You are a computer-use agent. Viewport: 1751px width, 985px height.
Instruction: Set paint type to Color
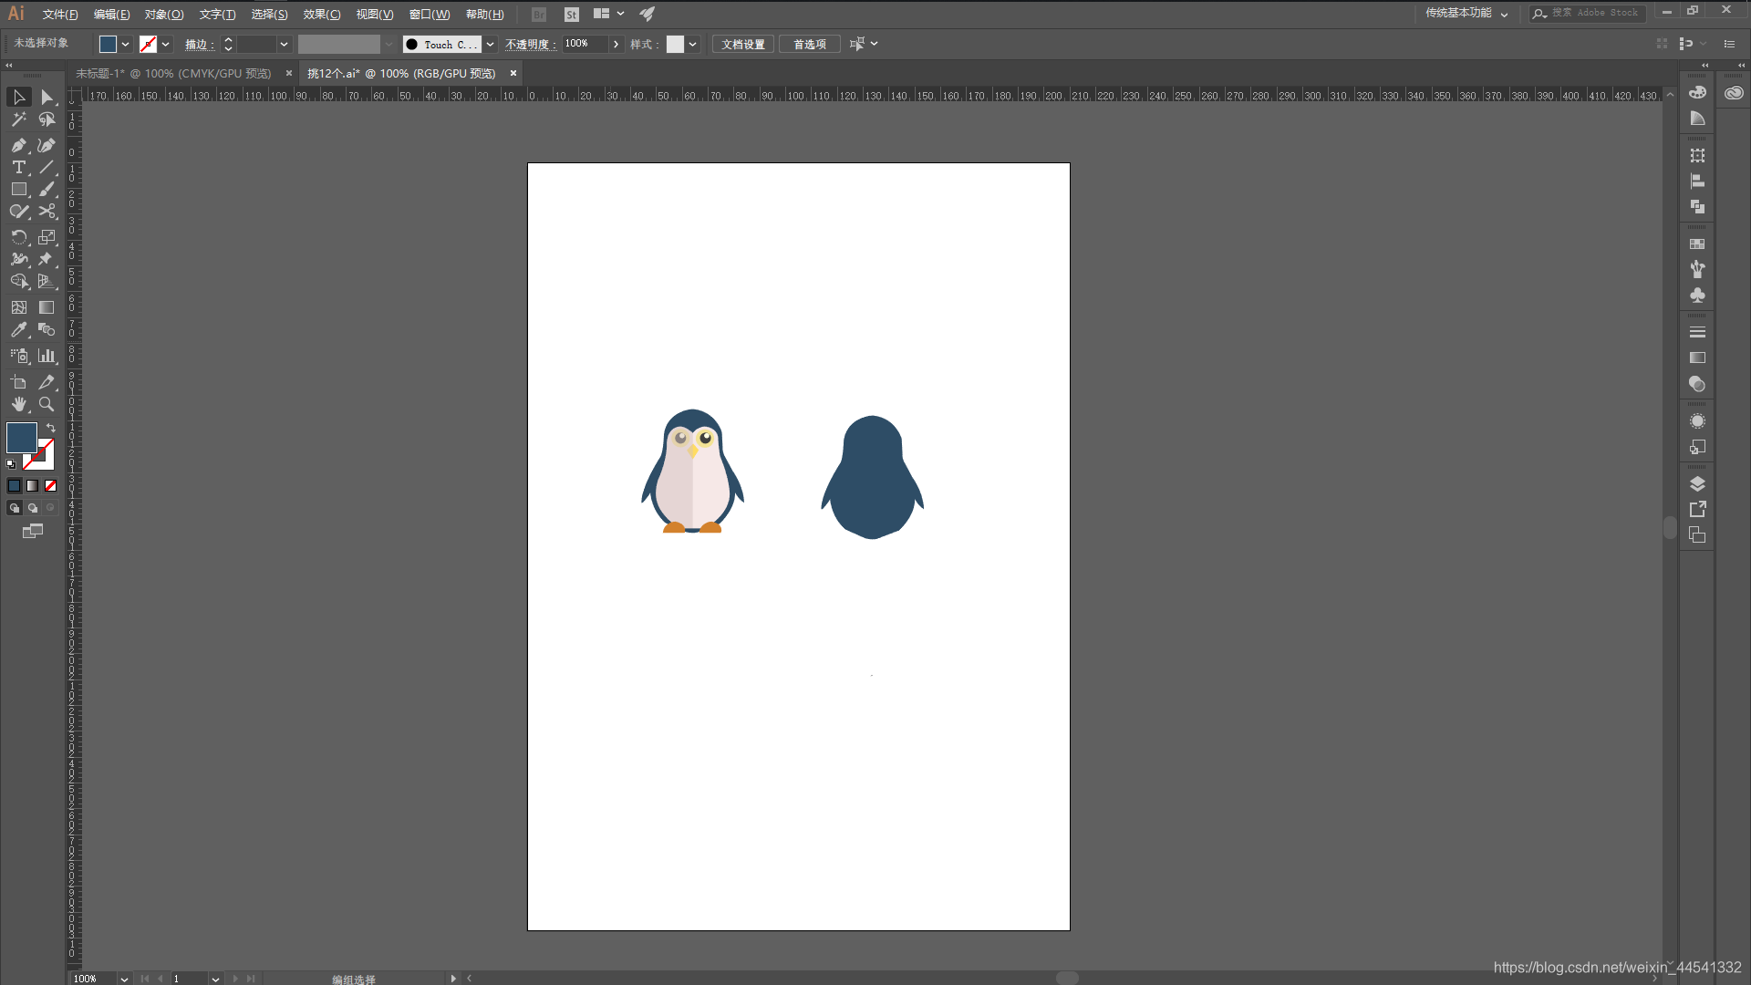click(15, 485)
